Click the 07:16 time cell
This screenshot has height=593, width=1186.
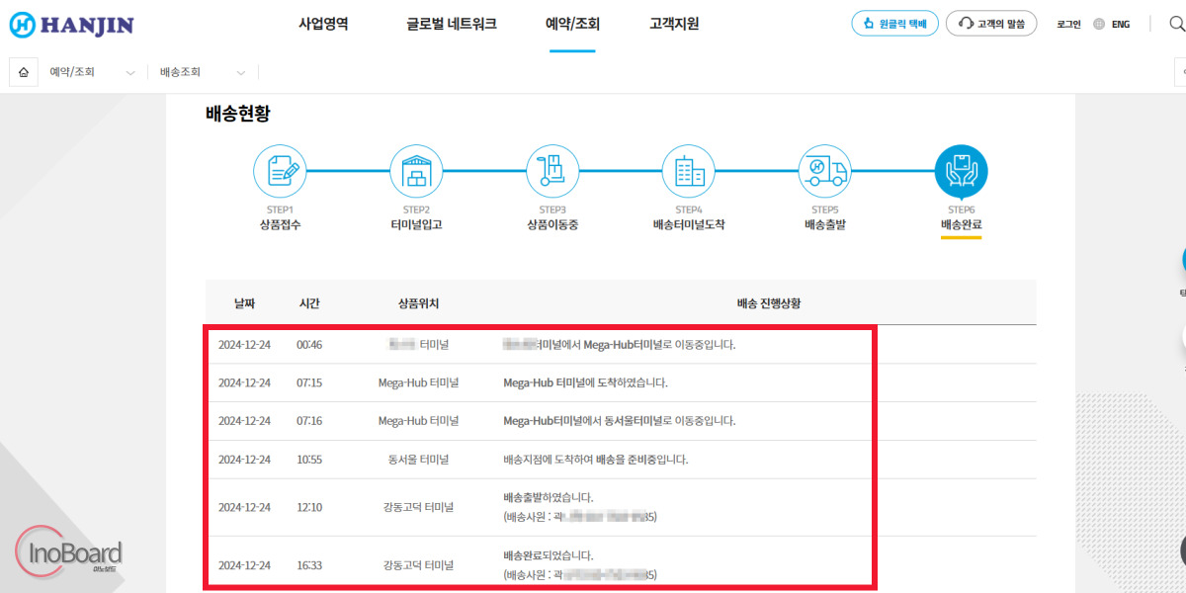(x=309, y=421)
